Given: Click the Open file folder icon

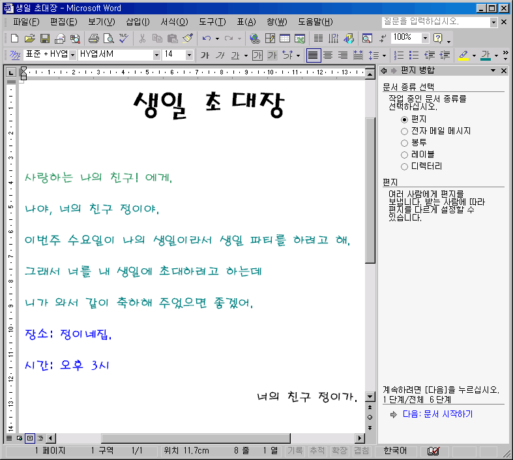Looking at the screenshot, I should (29, 38).
